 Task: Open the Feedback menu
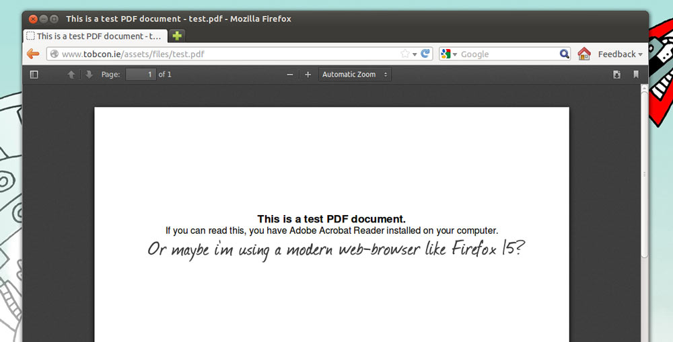pos(621,54)
